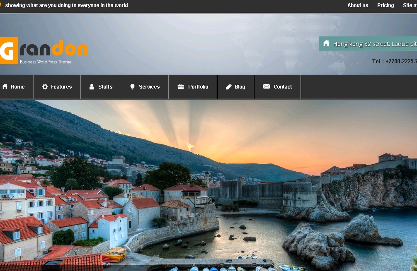
Task: Click the envelope icon beside Contact
Action: (x=267, y=86)
